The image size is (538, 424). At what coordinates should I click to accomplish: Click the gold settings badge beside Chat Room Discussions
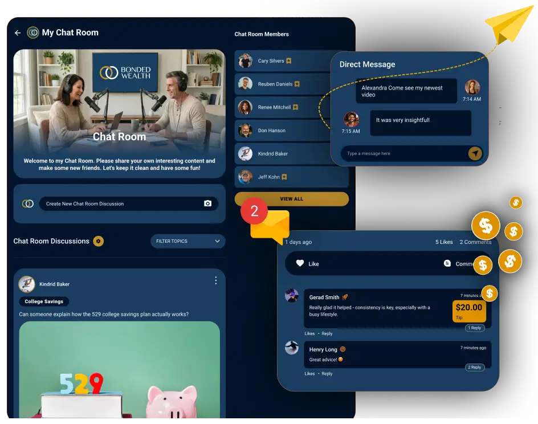[99, 241]
